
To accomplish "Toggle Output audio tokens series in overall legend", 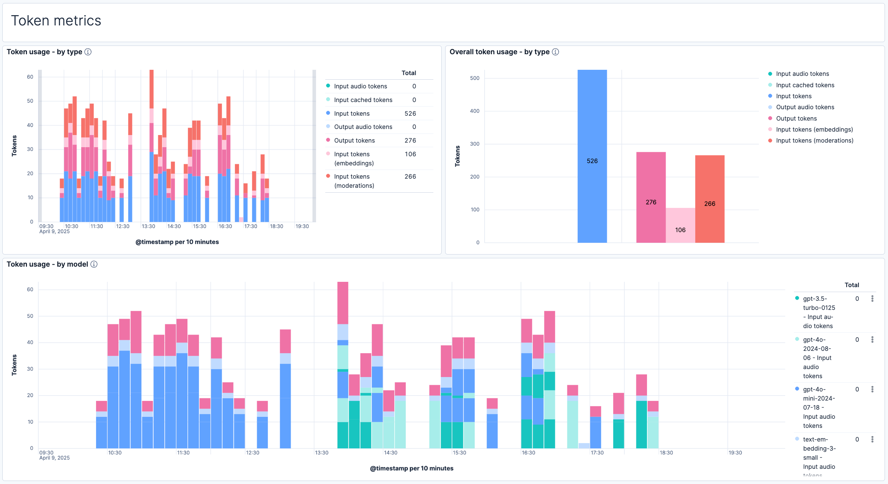I will 805,107.
